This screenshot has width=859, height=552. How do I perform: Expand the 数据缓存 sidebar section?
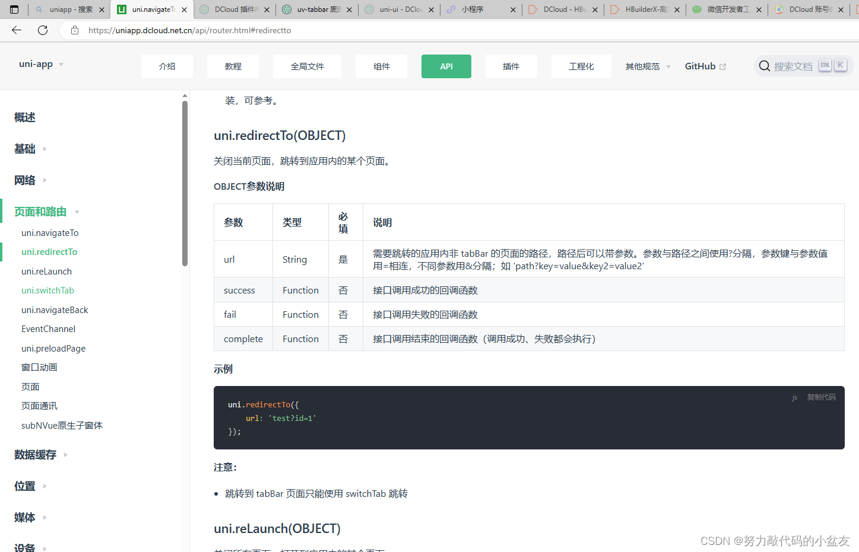[x=65, y=455]
